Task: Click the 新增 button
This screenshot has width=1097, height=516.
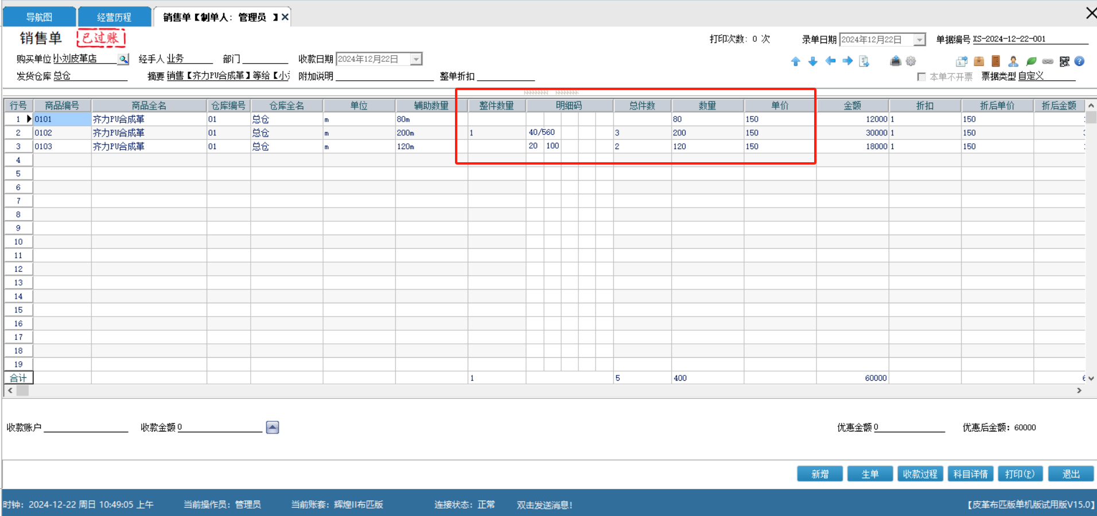Action: [819, 474]
